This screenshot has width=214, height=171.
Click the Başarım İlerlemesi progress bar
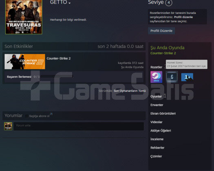pyautogui.click(x=57, y=77)
